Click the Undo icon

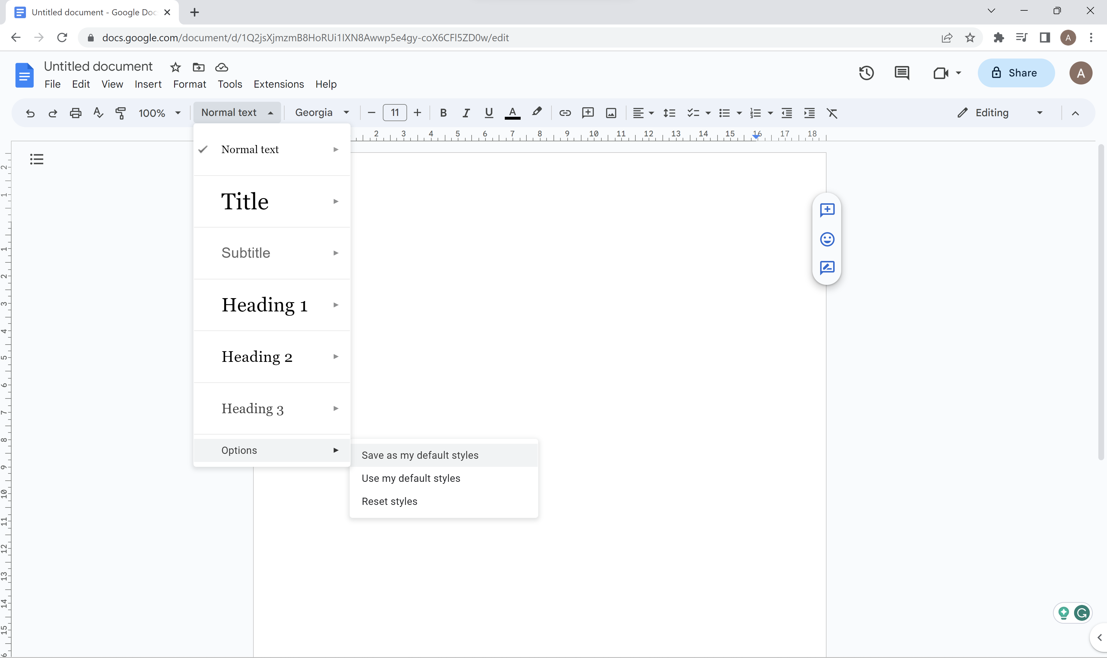tap(30, 113)
